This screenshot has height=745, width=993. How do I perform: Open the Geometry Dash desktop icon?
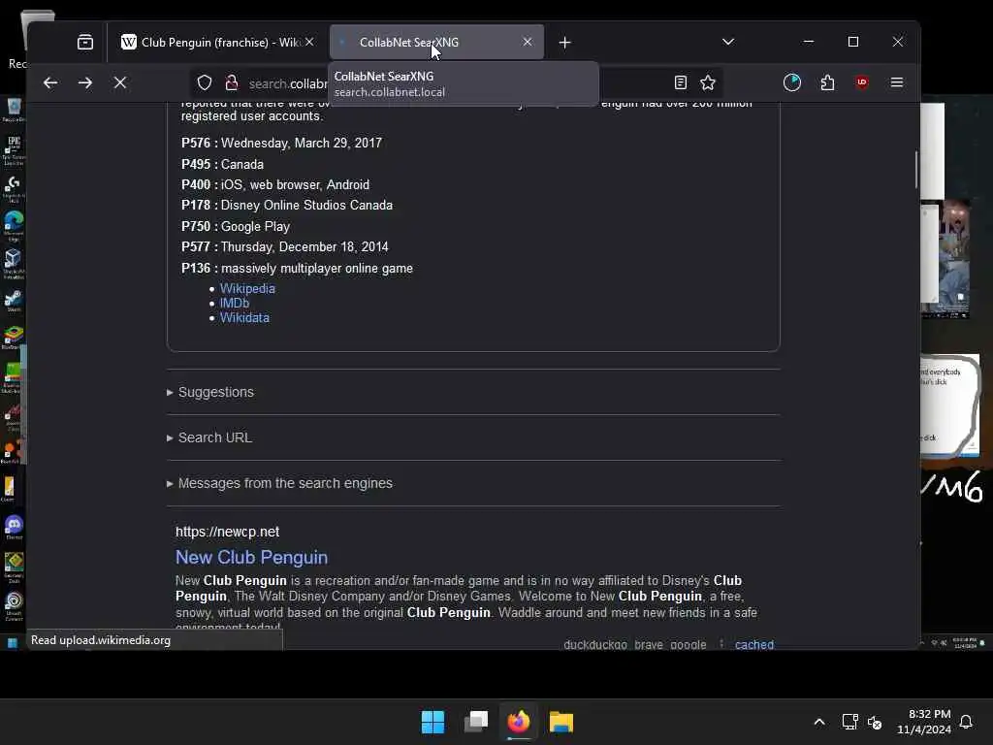(x=14, y=566)
